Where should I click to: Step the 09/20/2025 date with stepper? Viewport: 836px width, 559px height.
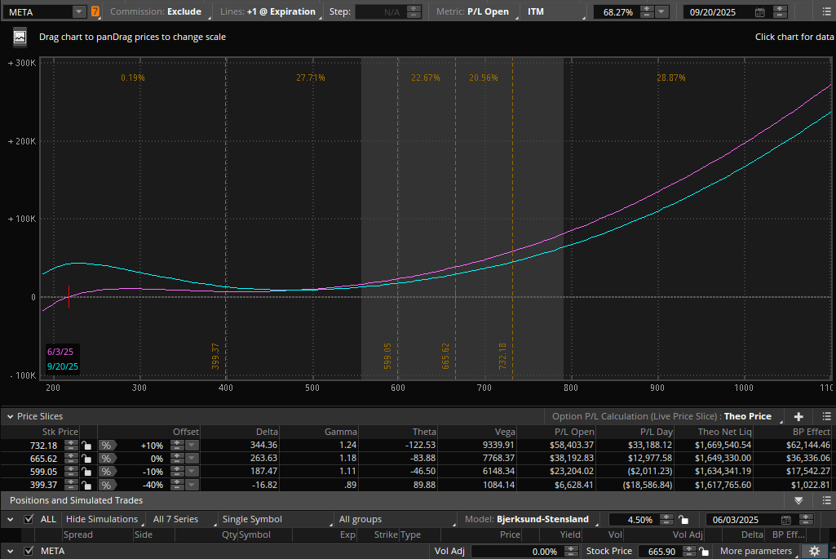(x=780, y=11)
